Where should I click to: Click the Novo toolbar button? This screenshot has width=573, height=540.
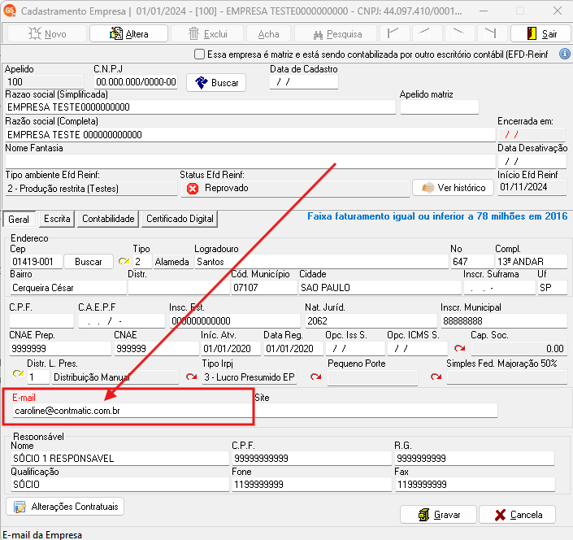pos(47,34)
